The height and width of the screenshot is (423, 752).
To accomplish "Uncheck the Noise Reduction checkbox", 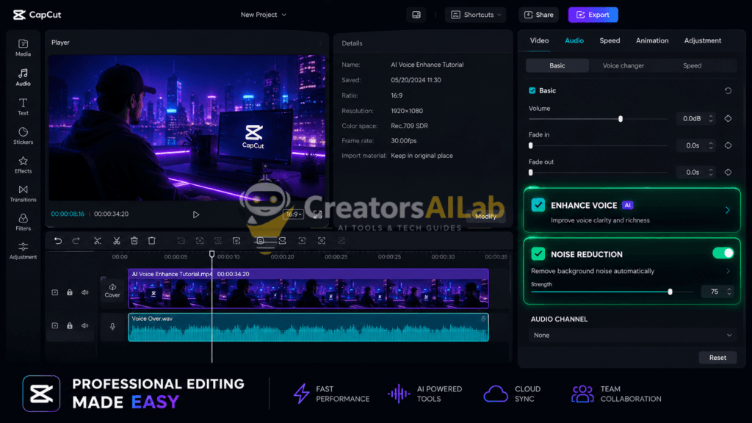I will point(538,253).
